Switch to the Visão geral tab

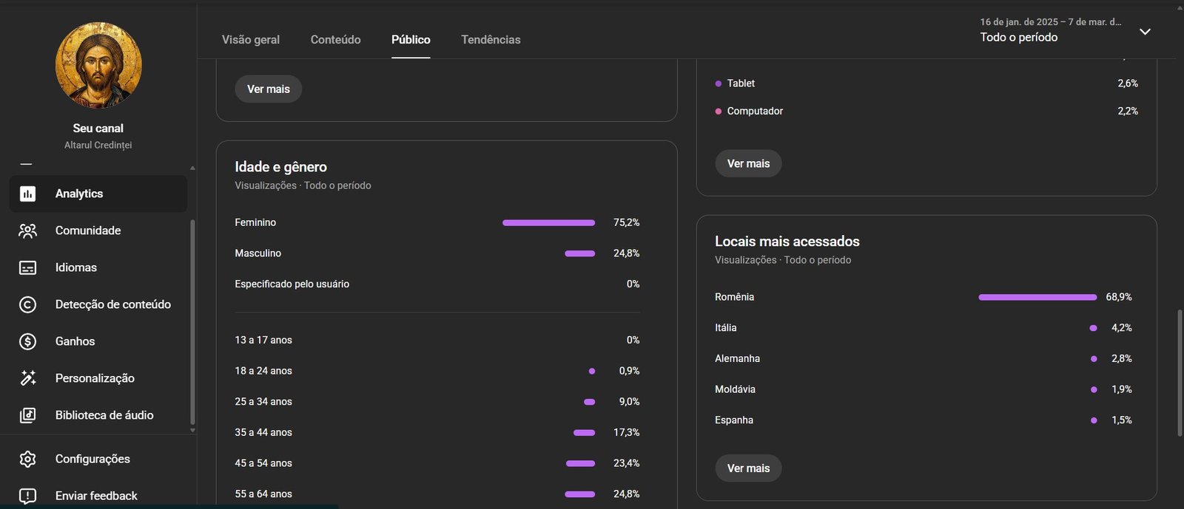tap(251, 40)
